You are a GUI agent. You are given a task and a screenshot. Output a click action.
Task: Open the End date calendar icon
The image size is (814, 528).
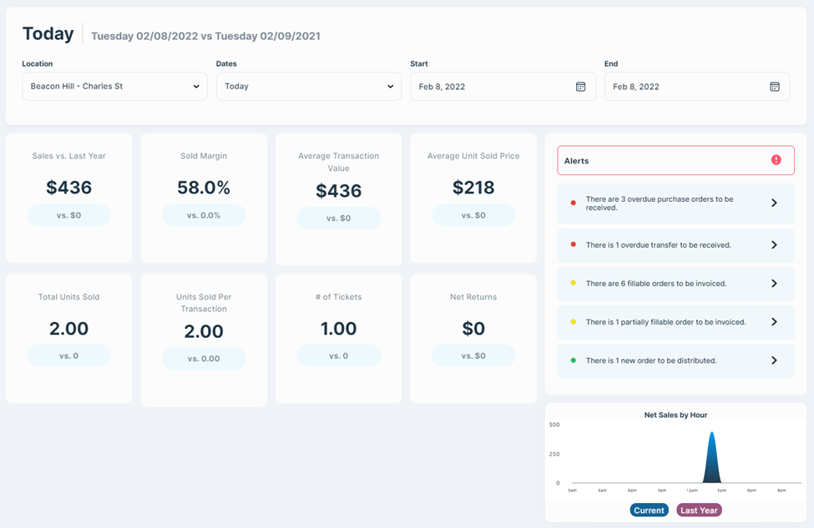point(774,87)
